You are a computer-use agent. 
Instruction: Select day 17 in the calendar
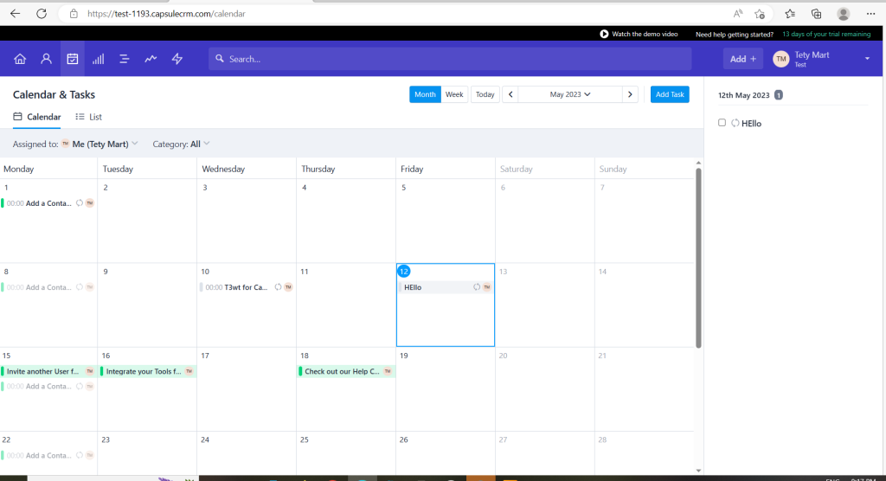click(247, 389)
